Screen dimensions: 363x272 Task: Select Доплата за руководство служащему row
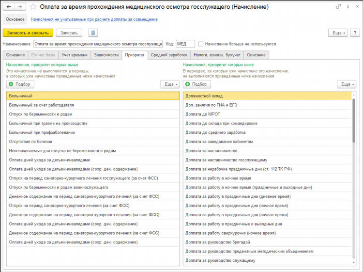tap(267, 261)
